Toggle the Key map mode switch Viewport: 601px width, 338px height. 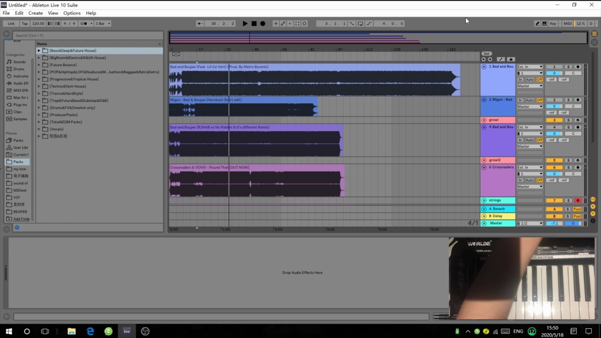tap(553, 23)
